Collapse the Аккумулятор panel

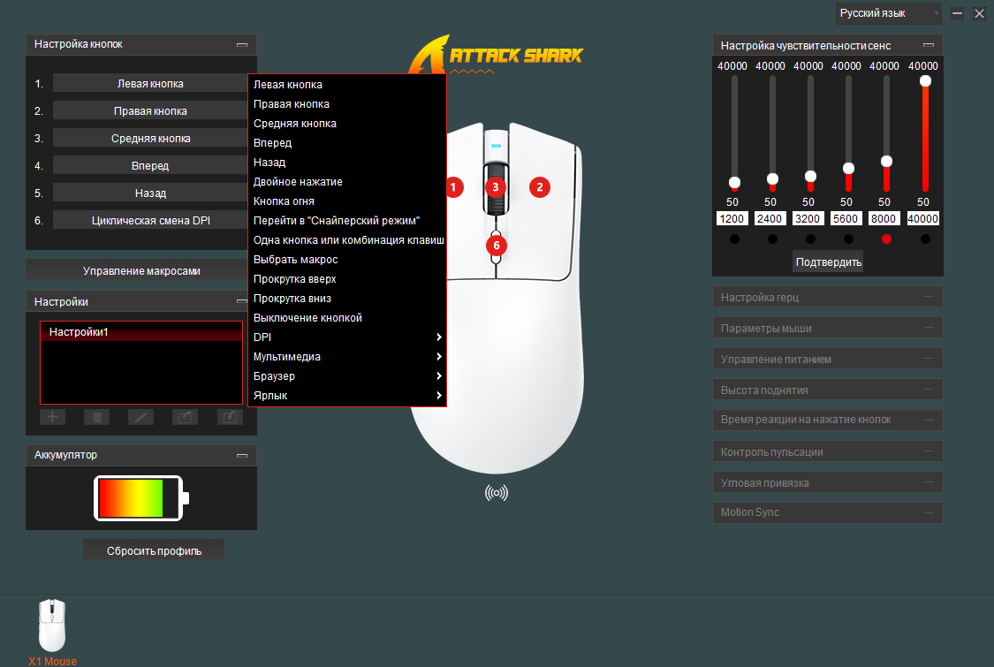[241, 455]
